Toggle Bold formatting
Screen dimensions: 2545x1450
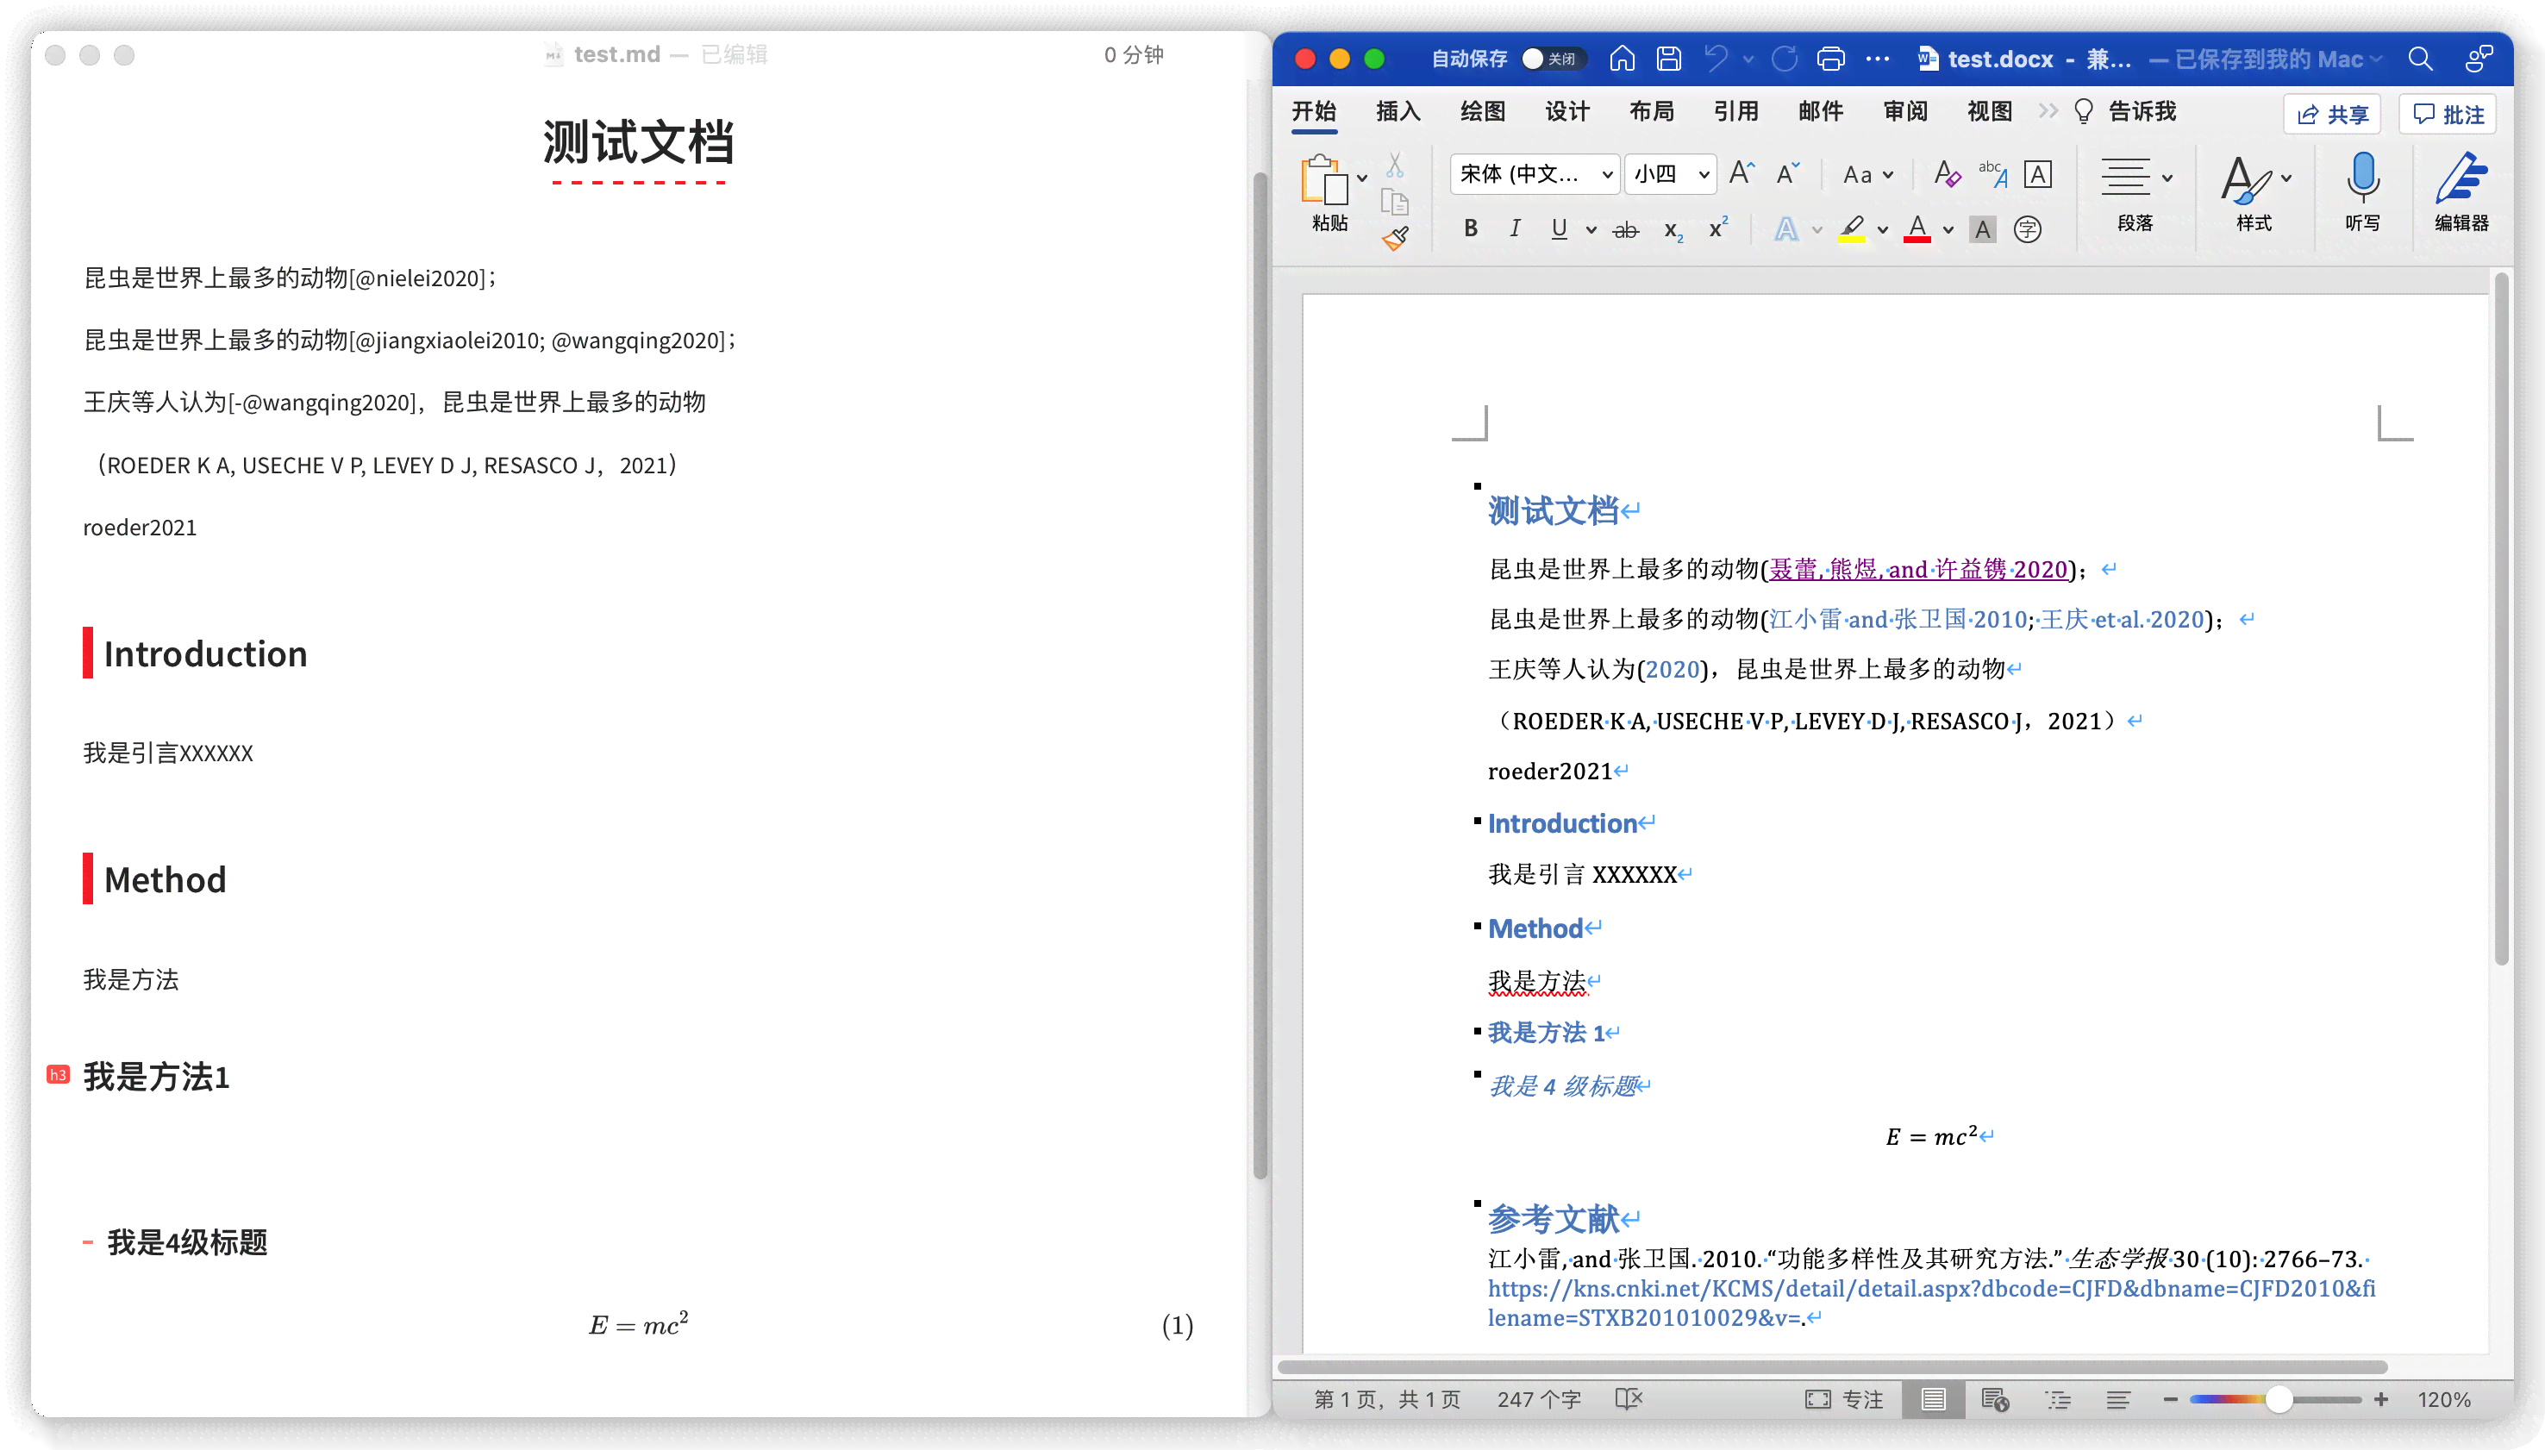click(x=1471, y=229)
